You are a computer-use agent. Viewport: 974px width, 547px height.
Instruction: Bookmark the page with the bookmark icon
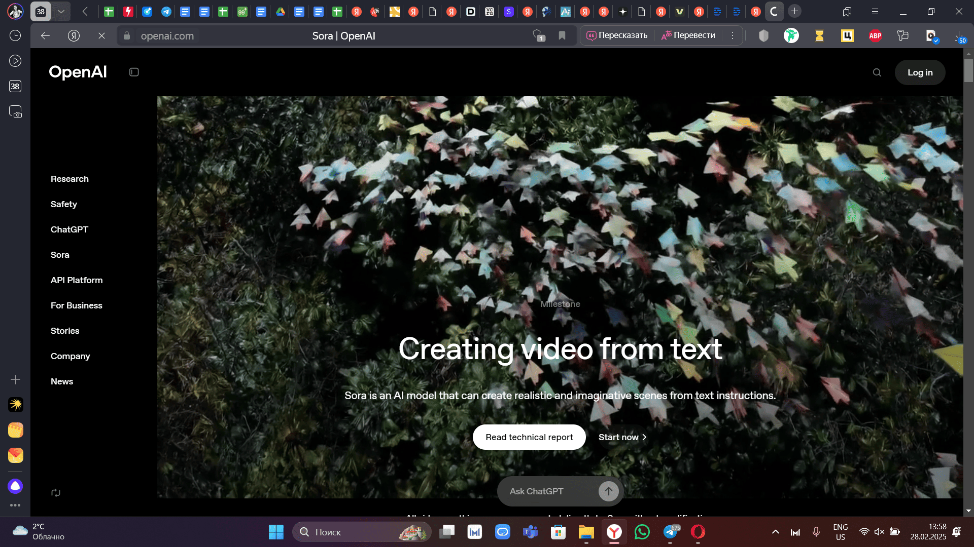[x=562, y=35]
